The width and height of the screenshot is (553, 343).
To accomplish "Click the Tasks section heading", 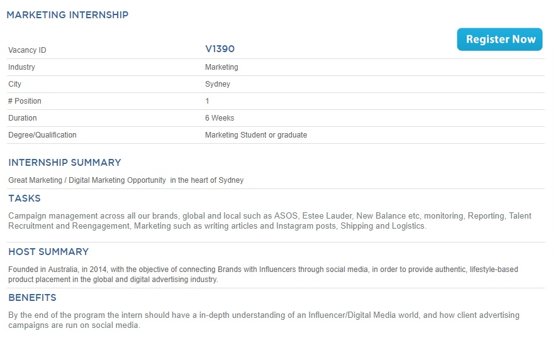I will pos(25,199).
